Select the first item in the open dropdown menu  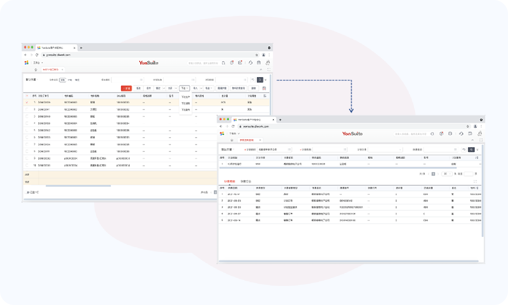click(186, 97)
